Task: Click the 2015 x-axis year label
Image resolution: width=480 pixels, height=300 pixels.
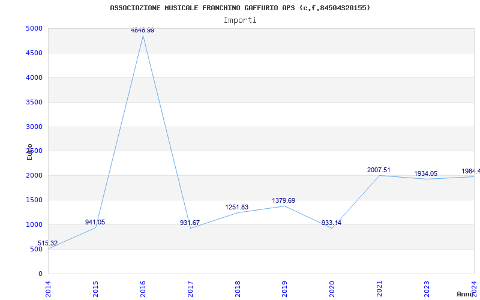Action: 95,289
